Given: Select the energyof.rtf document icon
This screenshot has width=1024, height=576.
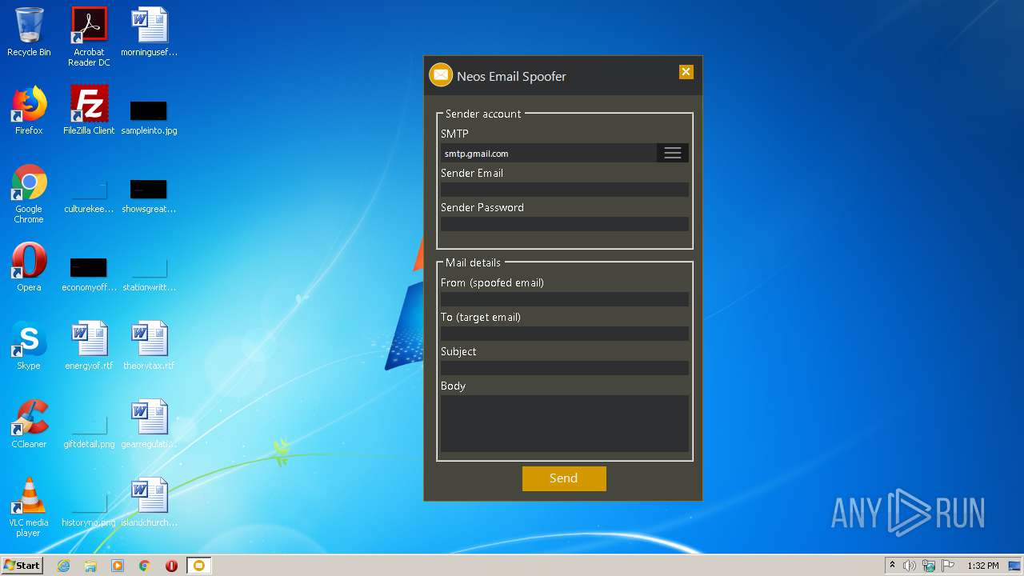Looking at the screenshot, I should pos(89,346).
